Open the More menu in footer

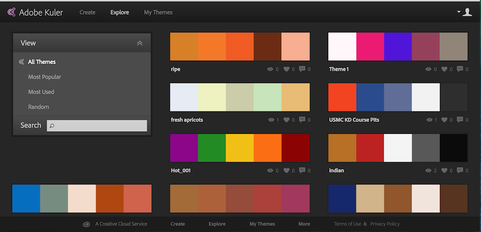click(x=304, y=224)
